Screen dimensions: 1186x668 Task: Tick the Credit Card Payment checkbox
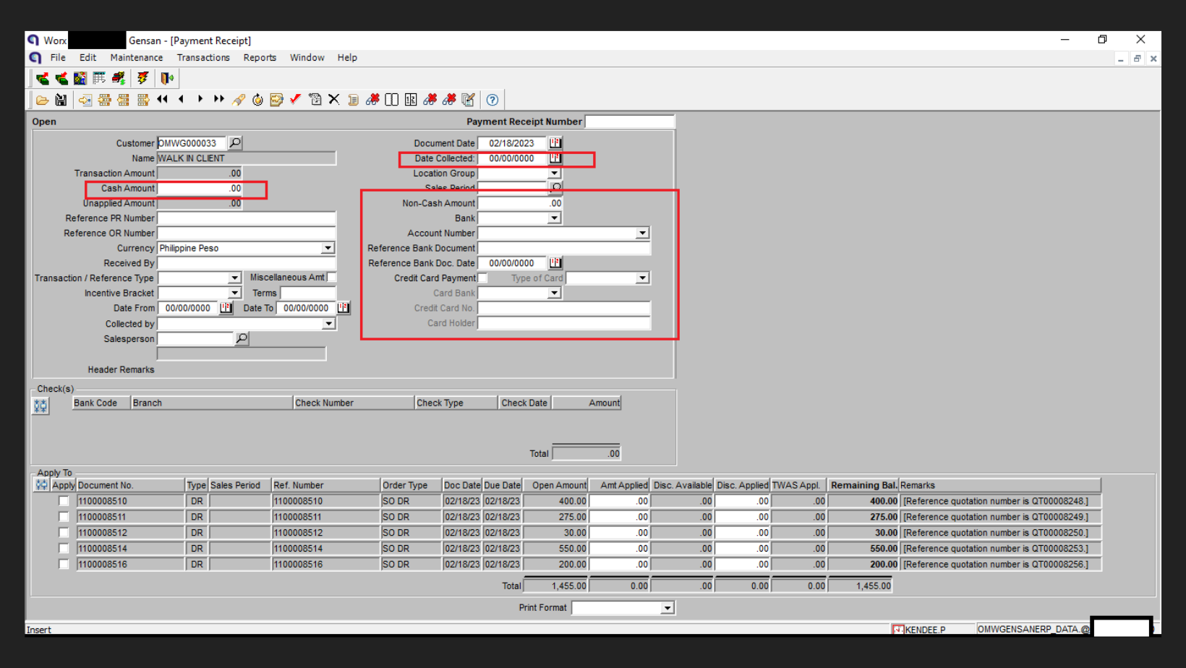(x=483, y=278)
